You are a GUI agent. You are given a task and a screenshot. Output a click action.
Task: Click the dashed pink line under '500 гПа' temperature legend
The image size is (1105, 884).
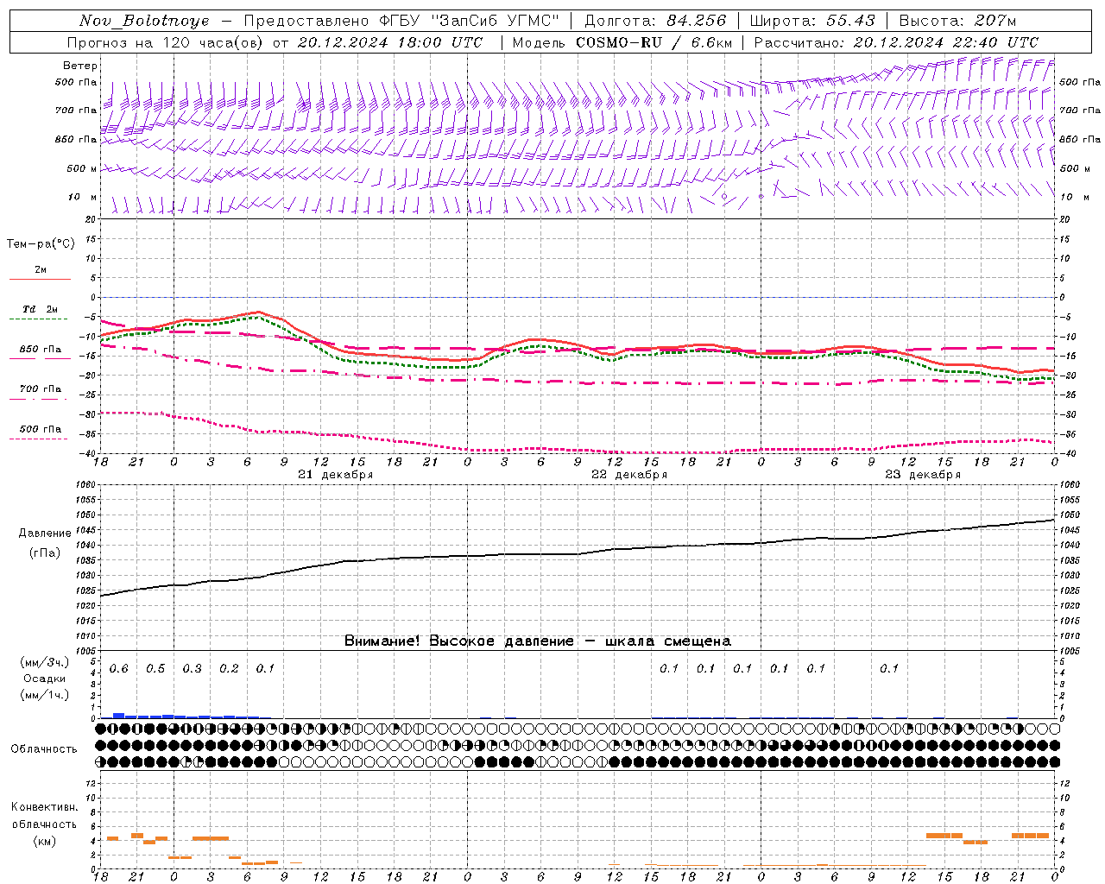pyautogui.click(x=38, y=439)
